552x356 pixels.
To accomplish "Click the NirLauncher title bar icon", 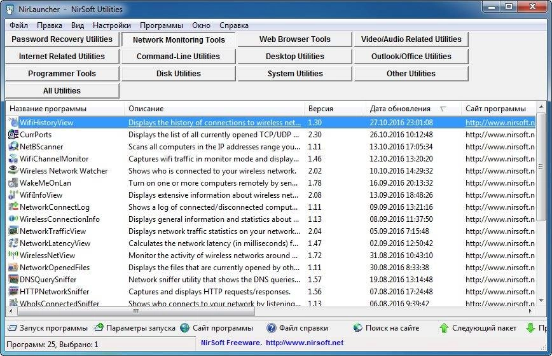I will pyautogui.click(x=10, y=9).
